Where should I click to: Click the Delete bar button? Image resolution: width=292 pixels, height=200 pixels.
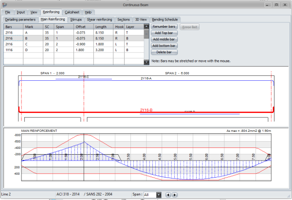[x=164, y=52]
